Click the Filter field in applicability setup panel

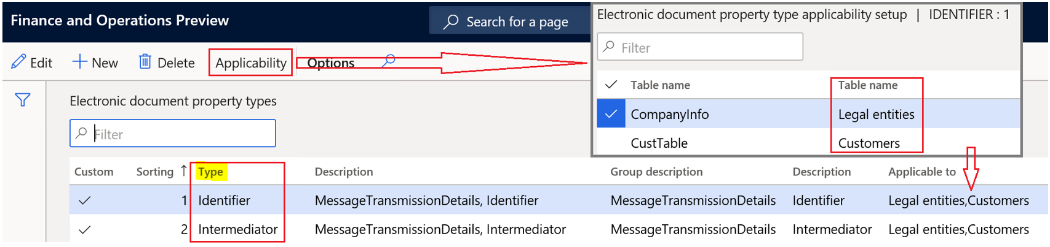pos(700,47)
